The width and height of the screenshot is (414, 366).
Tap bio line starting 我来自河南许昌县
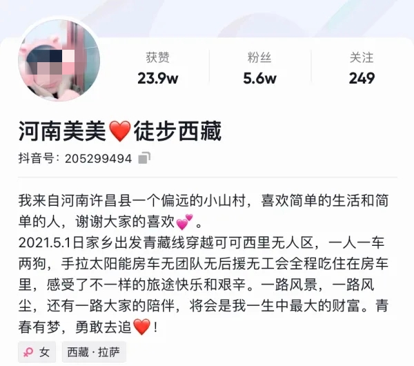pos(204,211)
